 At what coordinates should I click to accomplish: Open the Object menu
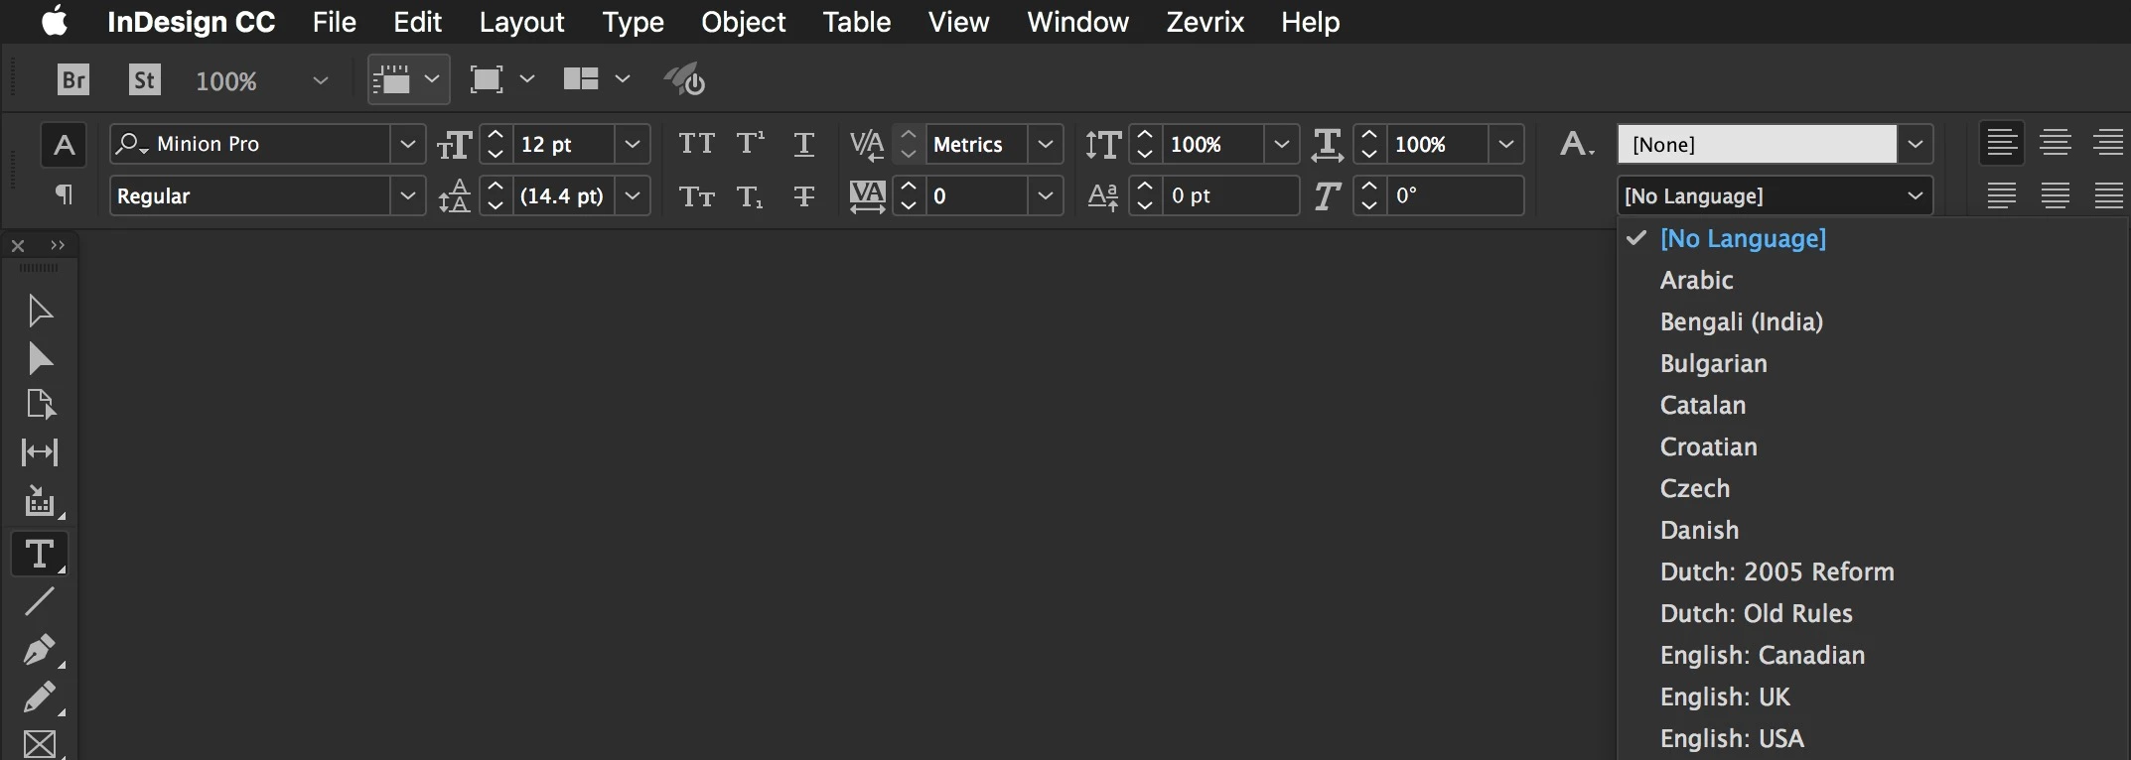click(743, 22)
